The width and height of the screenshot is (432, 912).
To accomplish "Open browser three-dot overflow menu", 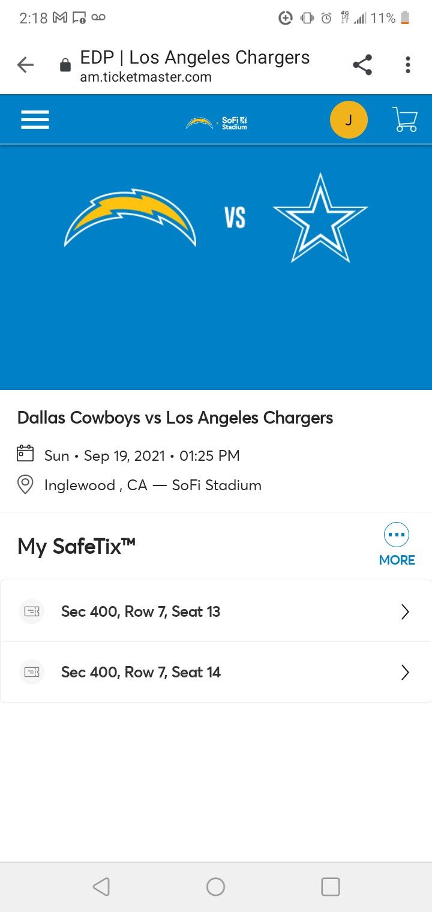I will pyautogui.click(x=407, y=65).
